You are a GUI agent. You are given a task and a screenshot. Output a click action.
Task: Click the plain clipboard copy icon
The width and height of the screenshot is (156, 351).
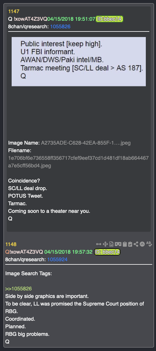125,244
